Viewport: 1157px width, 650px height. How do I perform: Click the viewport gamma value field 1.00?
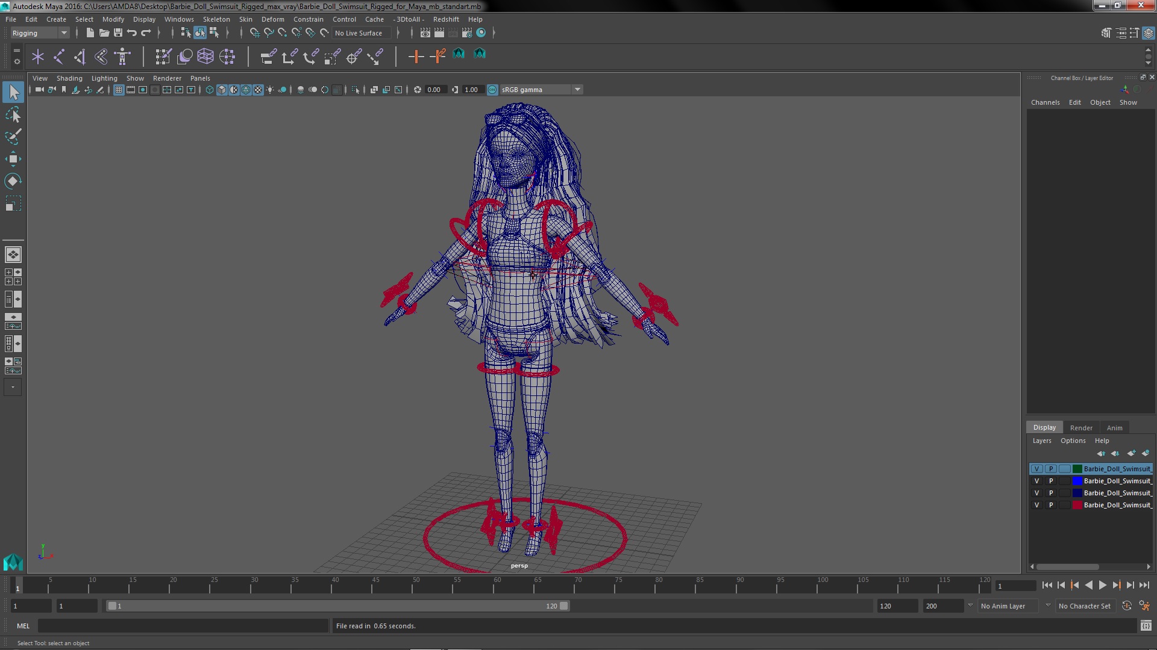point(472,90)
